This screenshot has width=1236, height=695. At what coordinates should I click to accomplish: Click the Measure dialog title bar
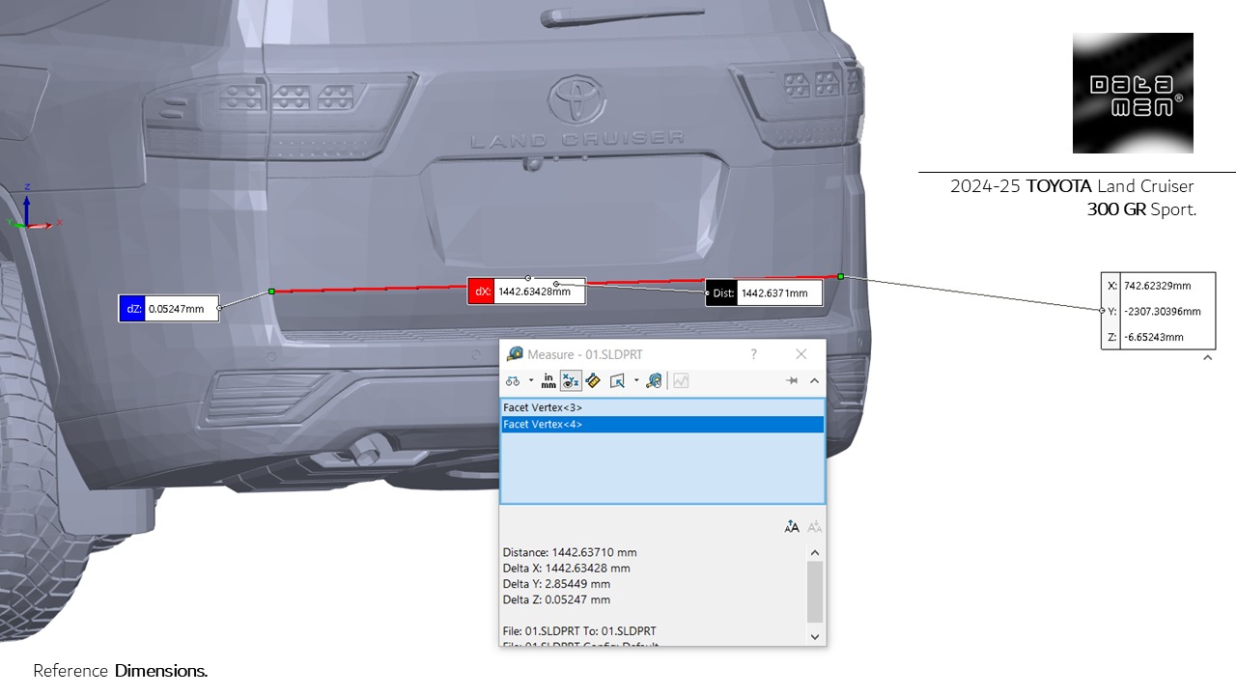click(662, 354)
